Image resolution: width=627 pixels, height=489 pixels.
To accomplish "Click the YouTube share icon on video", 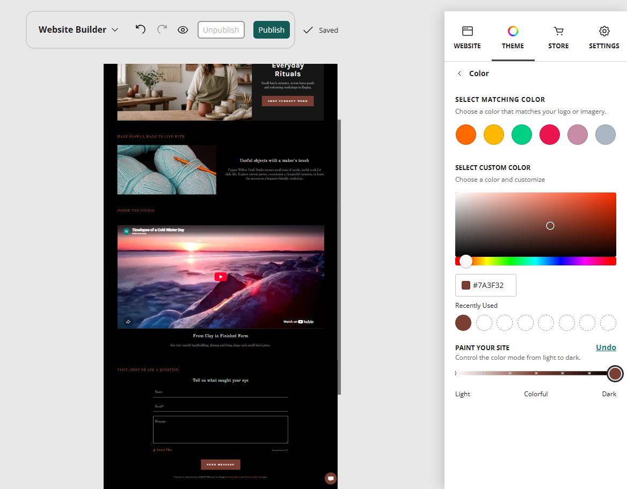I will click(x=128, y=322).
